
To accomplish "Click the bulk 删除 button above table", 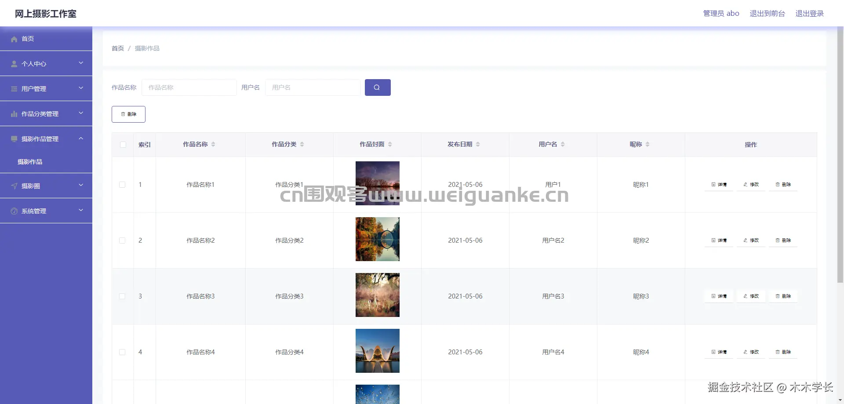I will (x=128, y=114).
